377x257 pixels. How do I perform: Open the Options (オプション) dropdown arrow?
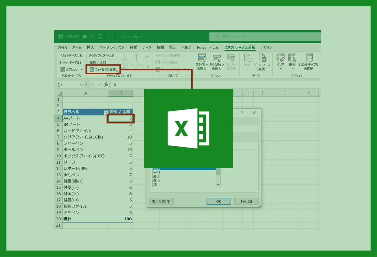(x=82, y=70)
